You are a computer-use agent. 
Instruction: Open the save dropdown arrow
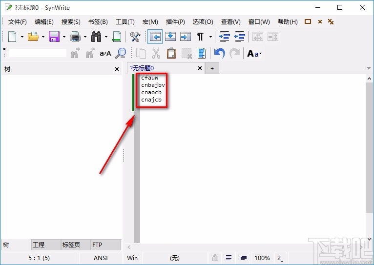pyautogui.click(x=64, y=37)
